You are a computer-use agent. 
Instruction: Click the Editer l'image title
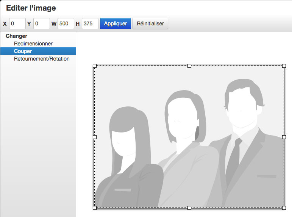coord(31,8)
